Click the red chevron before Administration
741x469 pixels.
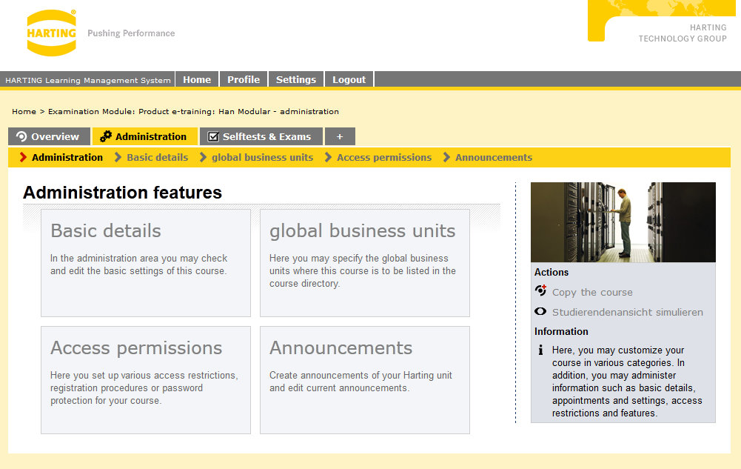pos(23,157)
